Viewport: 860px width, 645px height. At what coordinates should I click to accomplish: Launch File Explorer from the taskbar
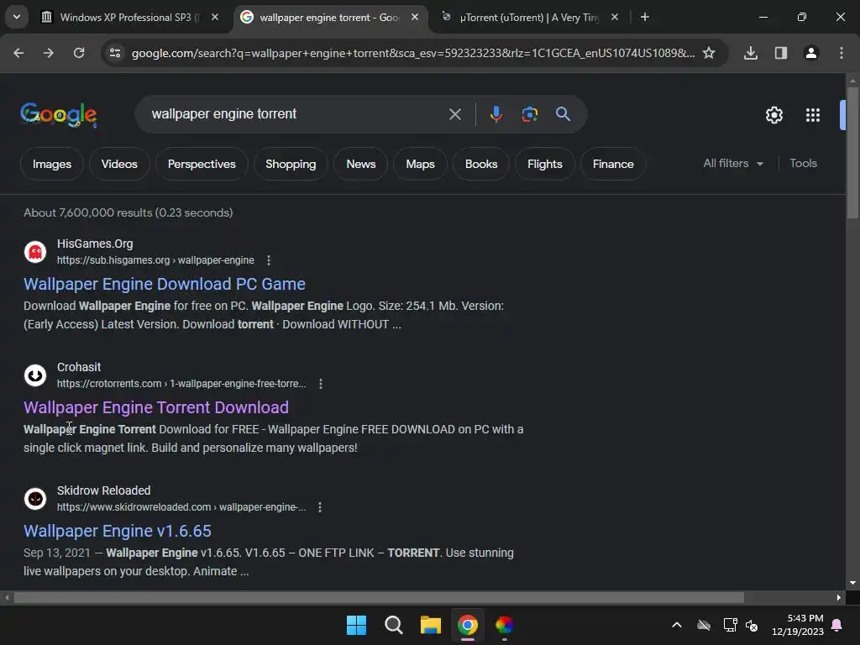click(431, 625)
